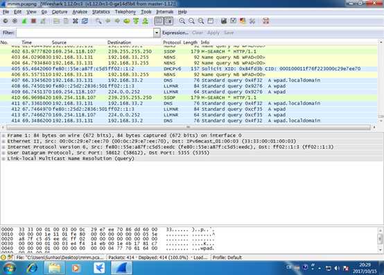Go forward in packet history
The width and height of the screenshot is (384, 275).
point(117,21)
